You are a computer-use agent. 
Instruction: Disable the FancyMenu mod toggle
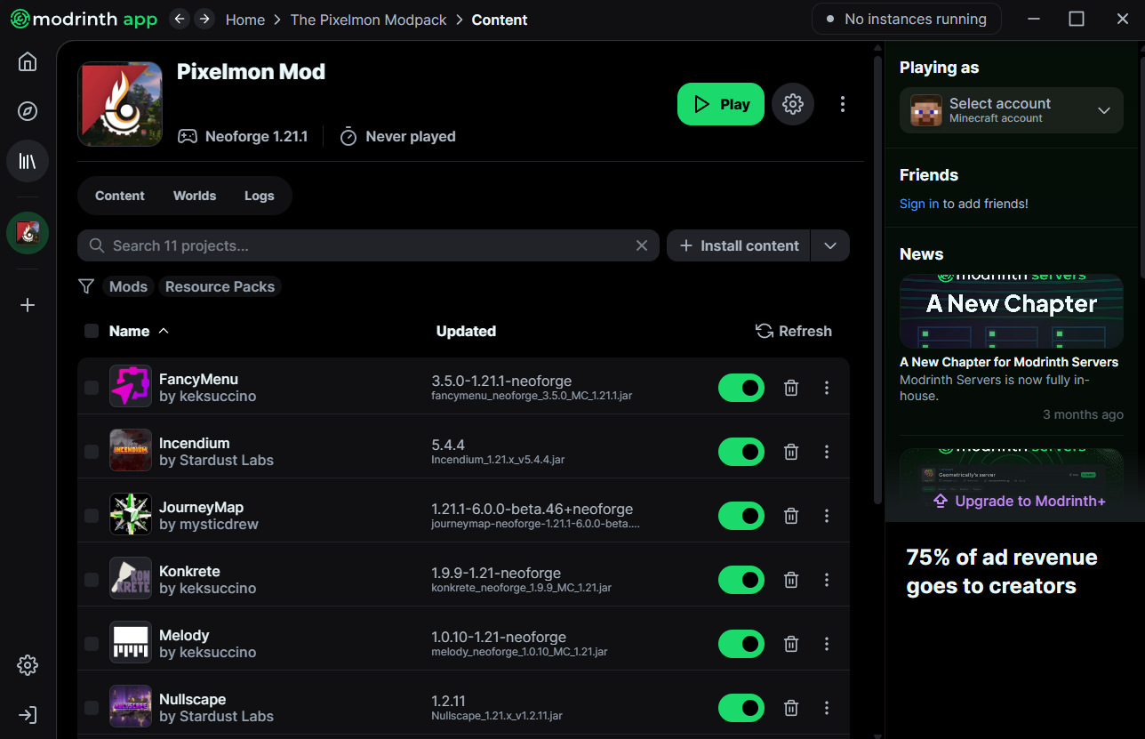click(x=741, y=388)
